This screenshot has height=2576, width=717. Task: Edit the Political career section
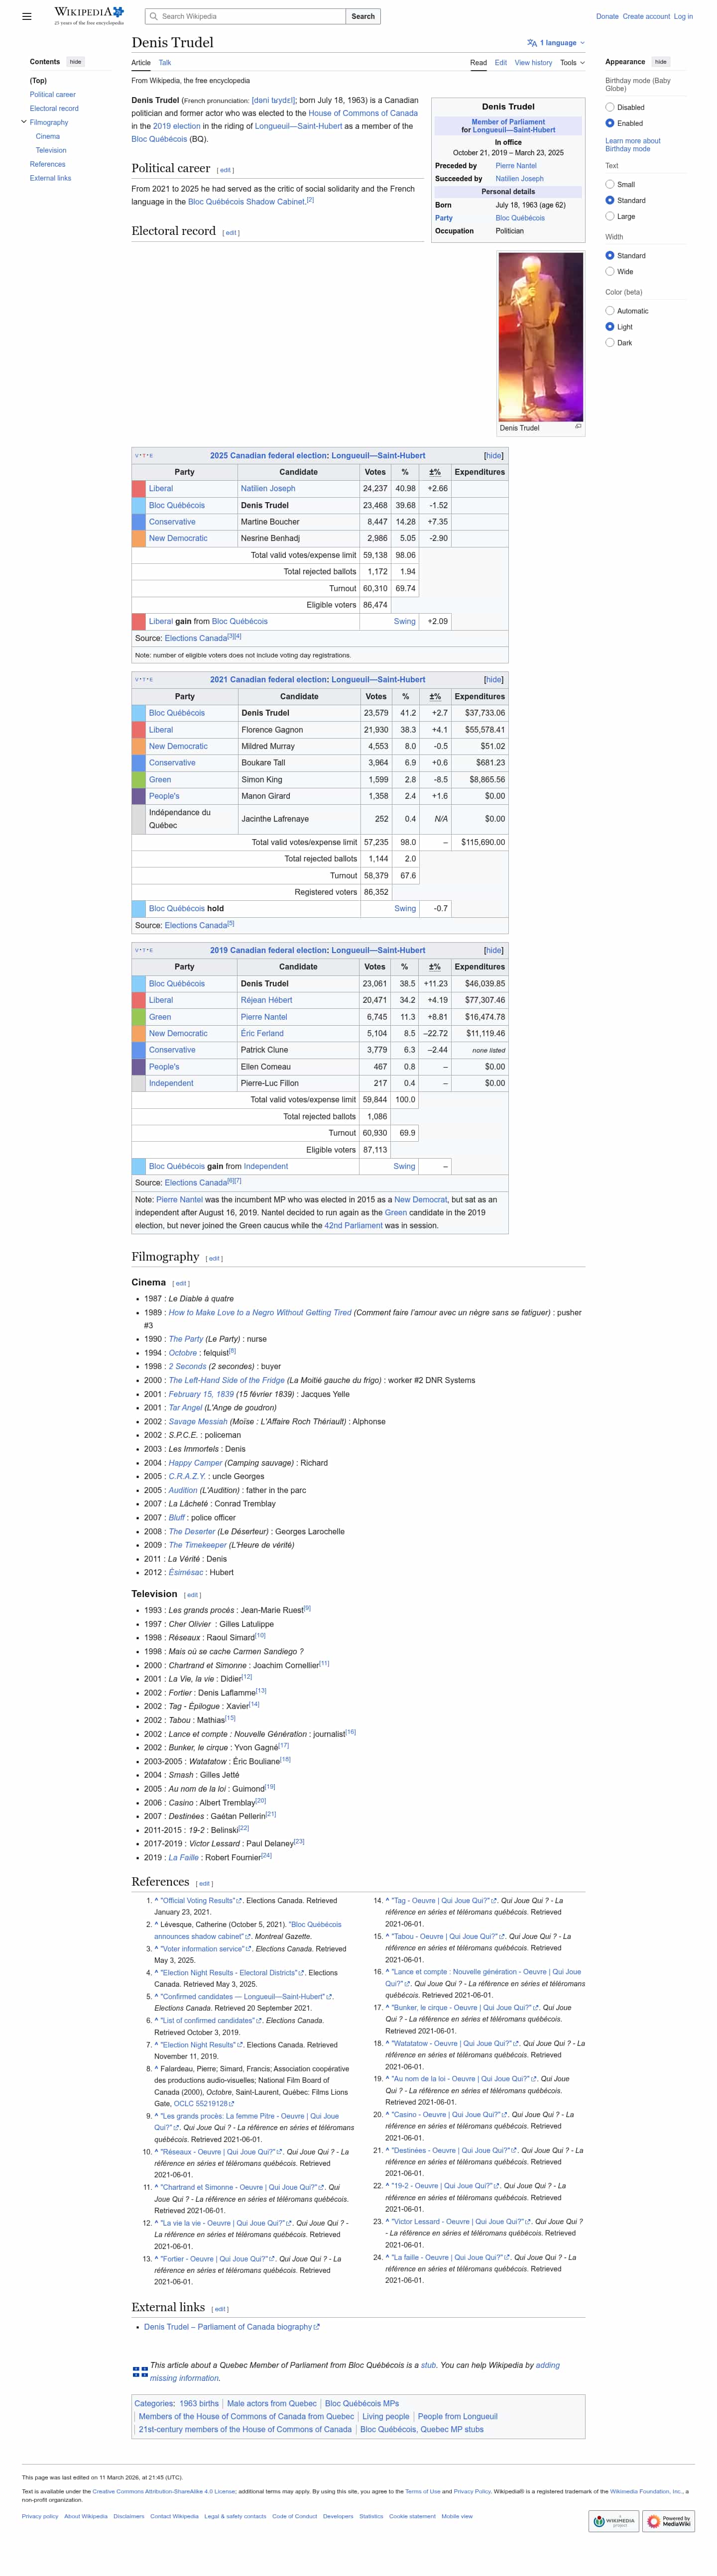(226, 171)
